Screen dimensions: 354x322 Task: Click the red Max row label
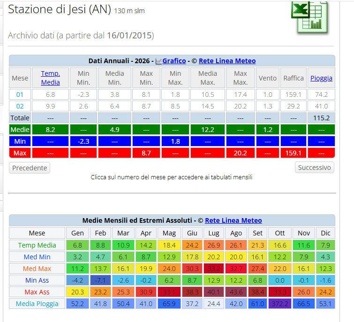[x=20, y=153]
